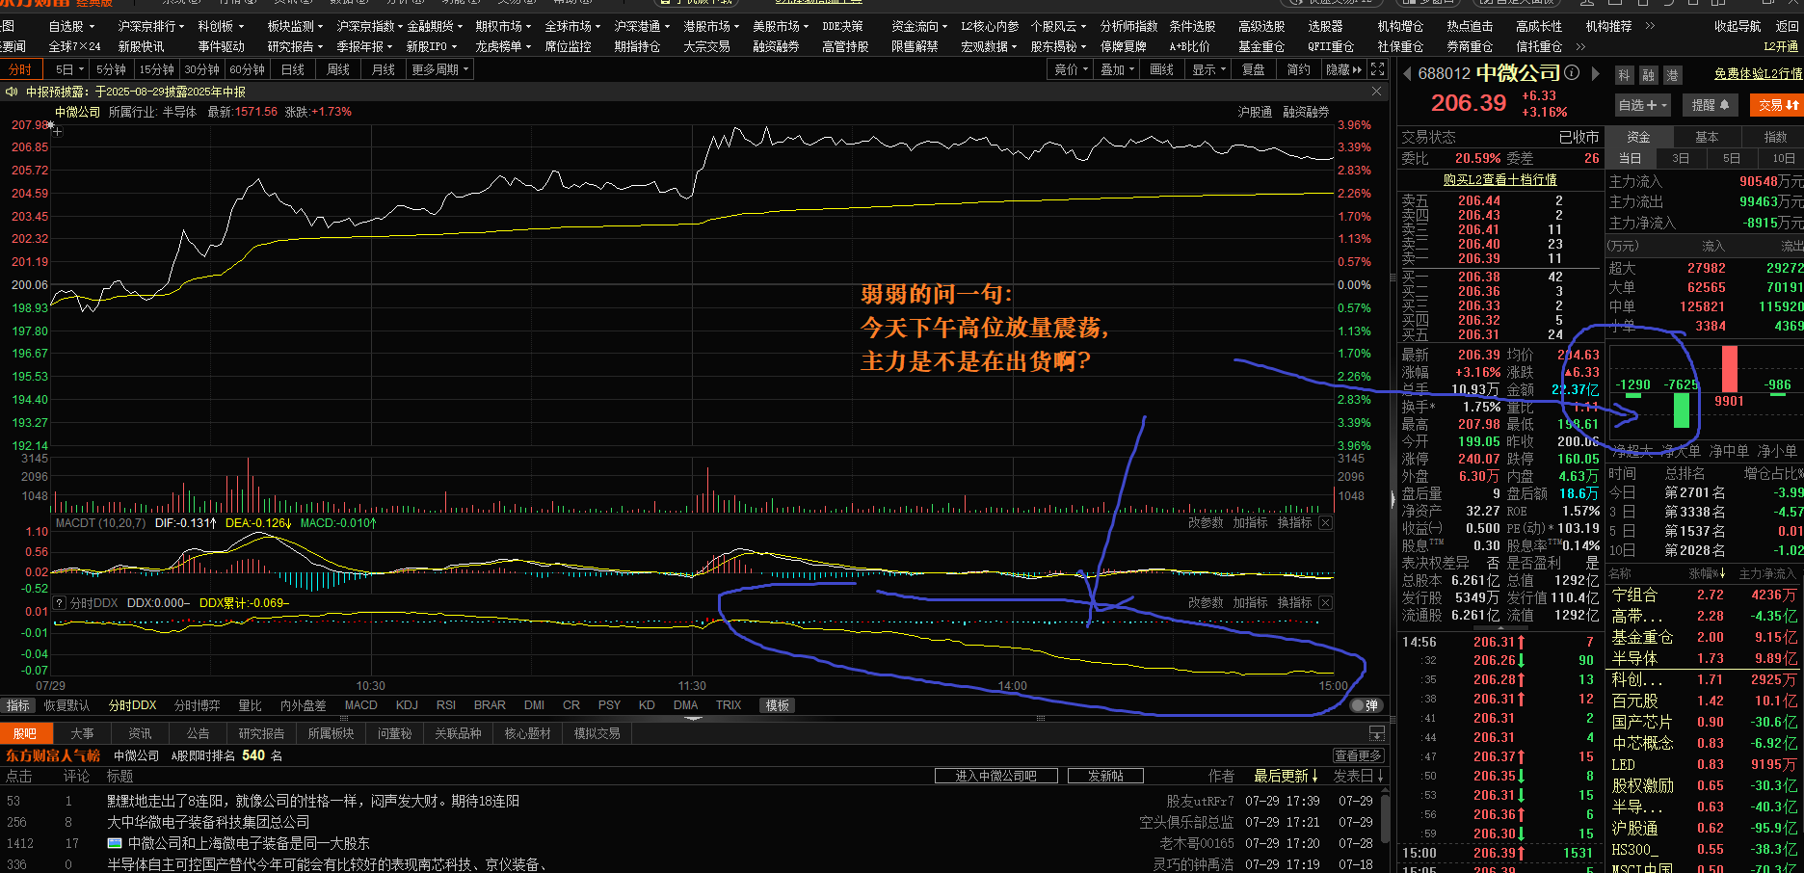Close the 分时DDX indicator panel
This screenshot has height=873, width=1804.
point(1326,603)
